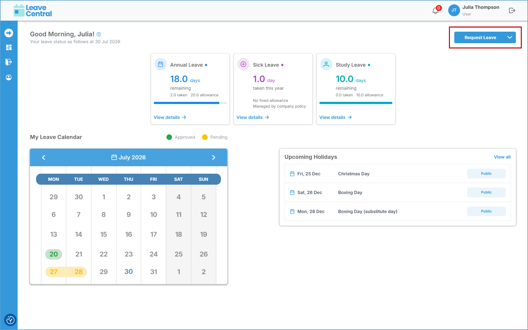Select pending leave day 27 in calendar
This screenshot has width=528, height=330.
[54, 272]
